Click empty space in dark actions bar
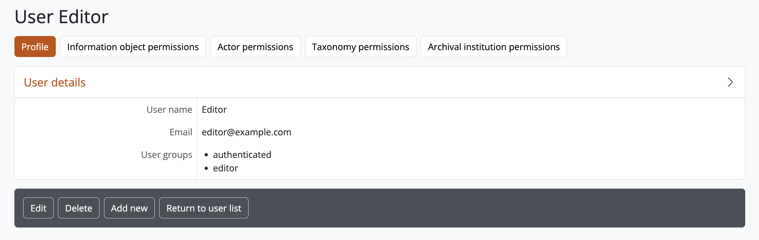The width and height of the screenshot is (759, 240). (x=470, y=208)
